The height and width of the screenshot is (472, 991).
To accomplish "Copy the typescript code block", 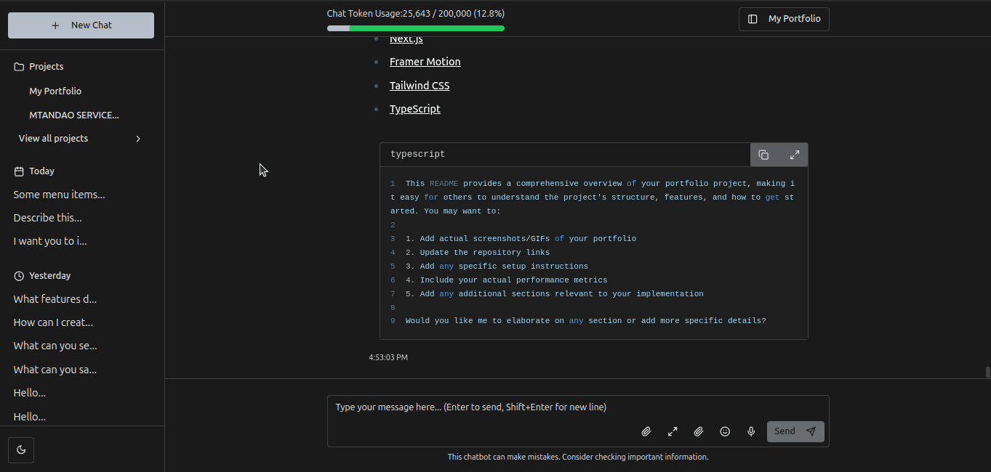I will [763, 155].
